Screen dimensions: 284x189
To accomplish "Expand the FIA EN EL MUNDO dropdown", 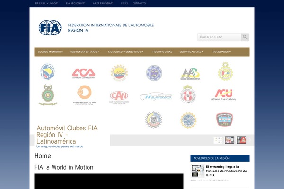I will (46, 3).
